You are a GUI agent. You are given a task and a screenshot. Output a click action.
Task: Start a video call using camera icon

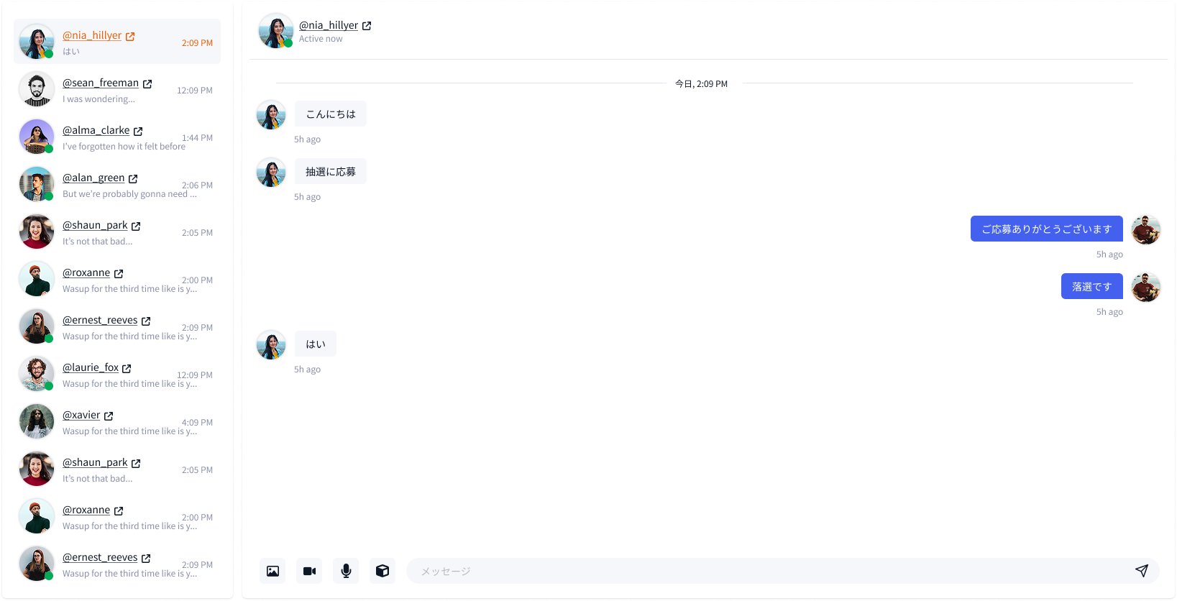coord(309,571)
